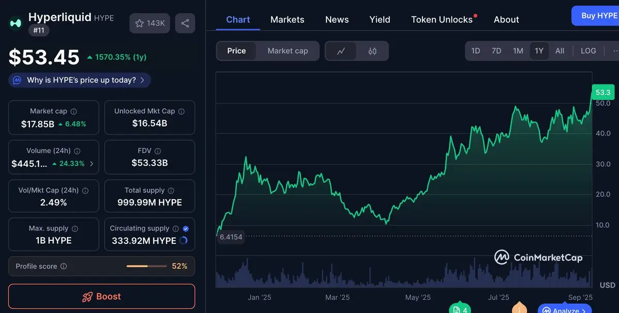This screenshot has width=619, height=313.
Task: Select 1M time range
Action: (518, 51)
